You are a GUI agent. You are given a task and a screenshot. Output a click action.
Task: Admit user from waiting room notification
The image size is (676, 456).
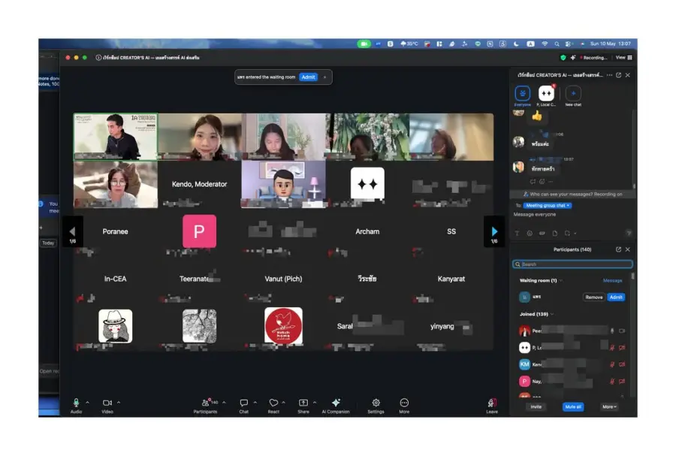point(309,77)
